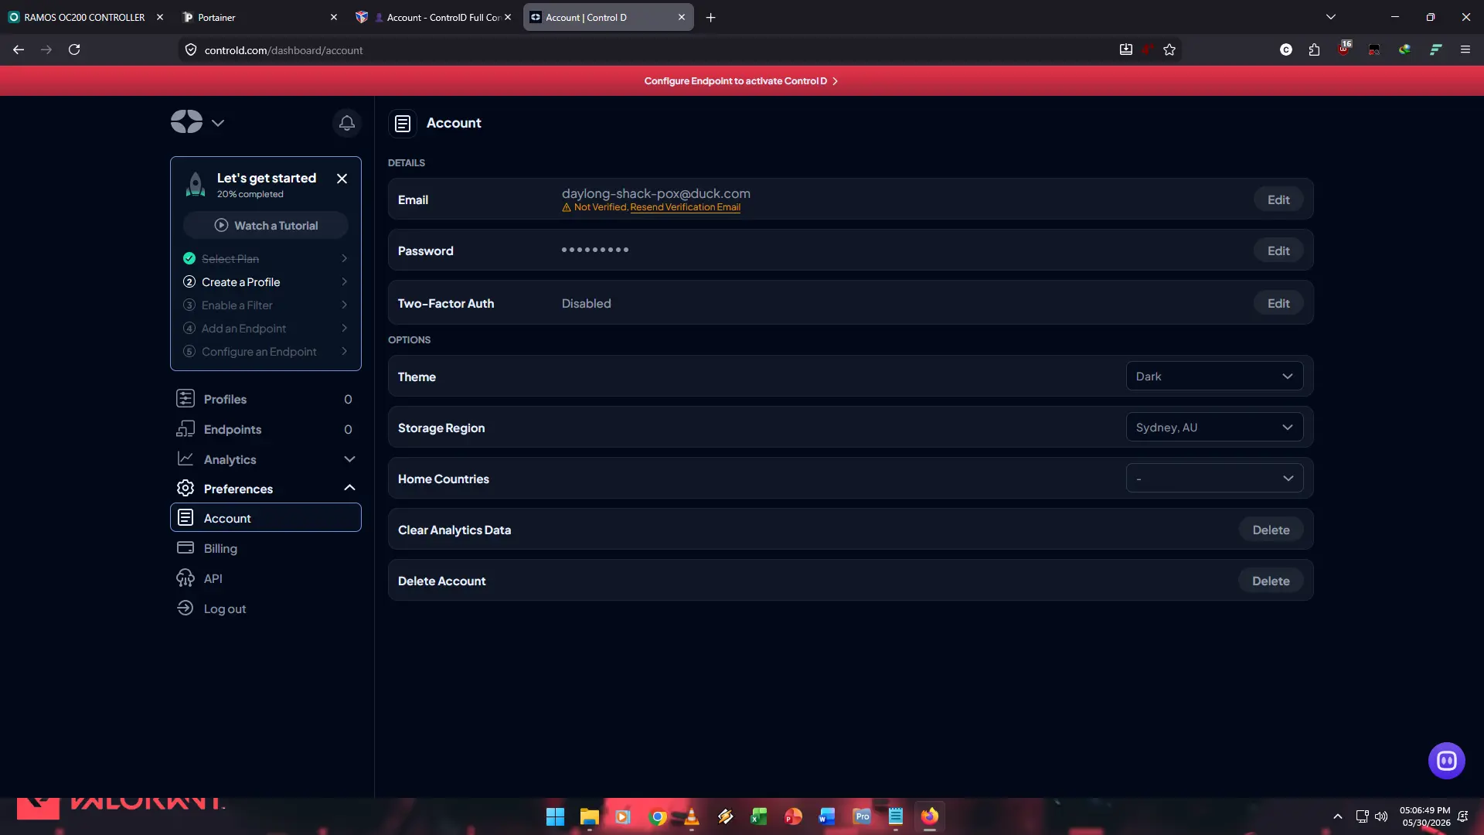1484x835 pixels.
Task: Click the browser back arrow
Action: 19,49
